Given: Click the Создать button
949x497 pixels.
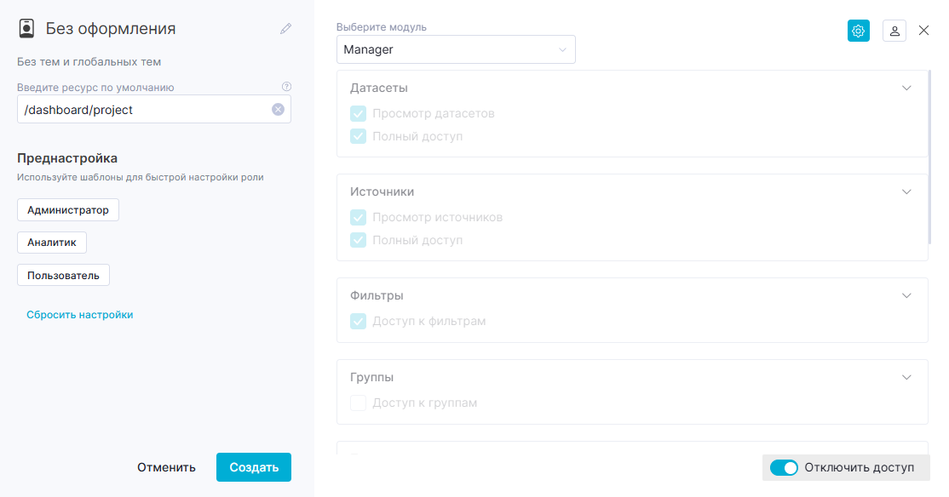Looking at the screenshot, I should (x=254, y=467).
